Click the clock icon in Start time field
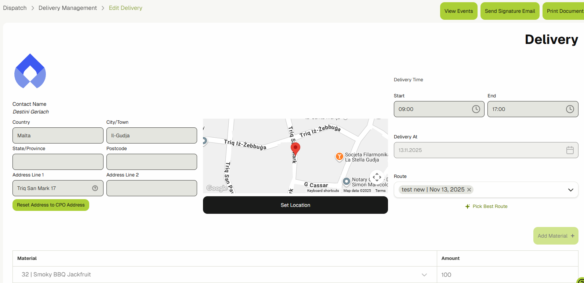 tap(476, 109)
